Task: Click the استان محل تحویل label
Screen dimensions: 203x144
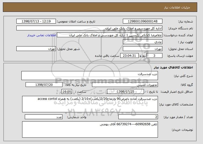Action: [181, 49]
